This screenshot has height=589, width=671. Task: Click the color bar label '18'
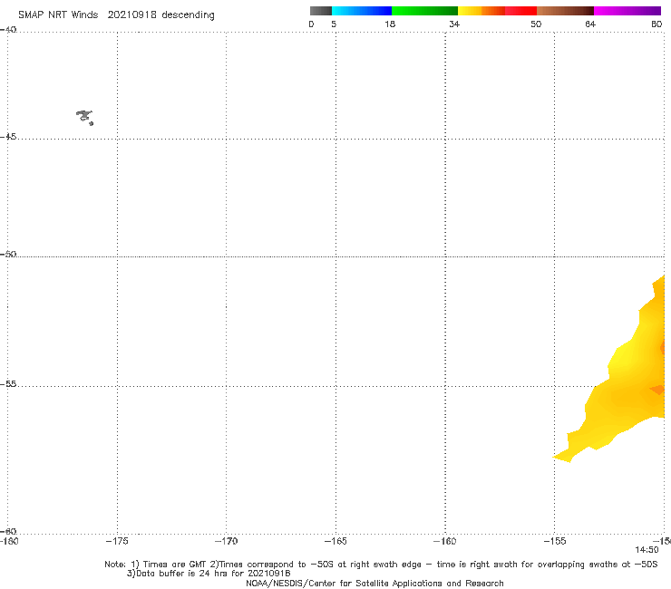click(390, 24)
